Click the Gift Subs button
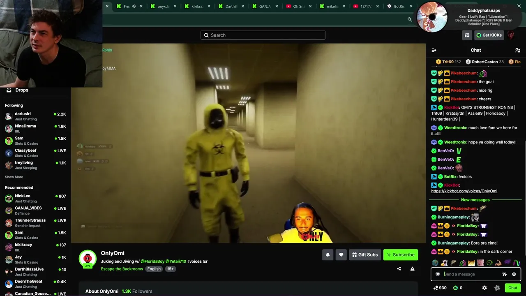The width and height of the screenshot is (526, 296). [x=364, y=255]
